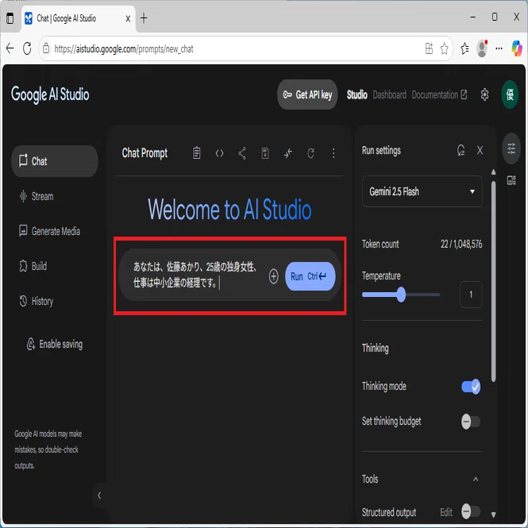Open the Gemini 2.5 Flash model dropdown
Screen dimensions: 528x528
[422, 191]
